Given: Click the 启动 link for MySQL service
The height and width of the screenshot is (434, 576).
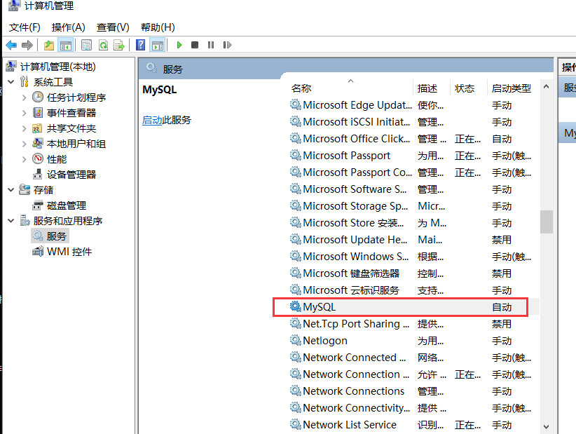Looking at the screenshot, I should (x=152, y=120).
